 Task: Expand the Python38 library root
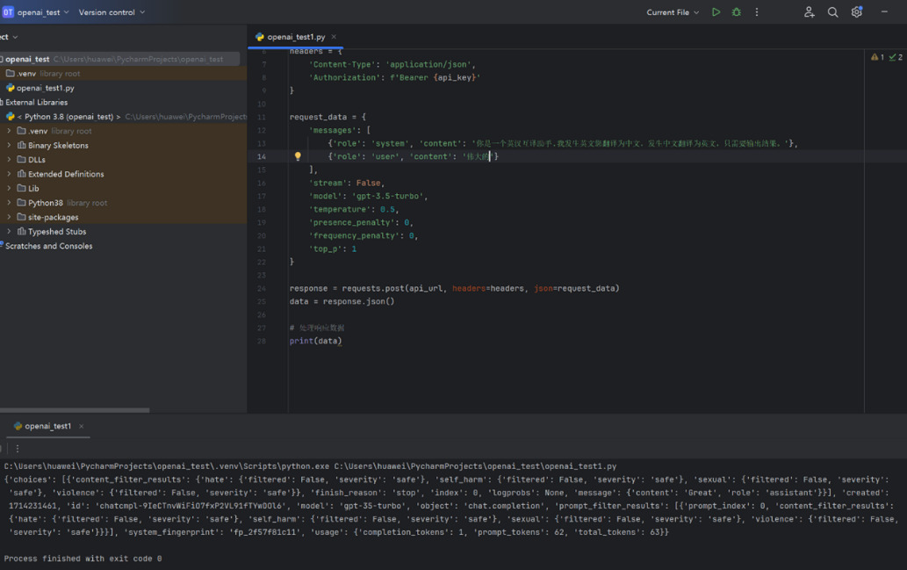click(9, 203)
